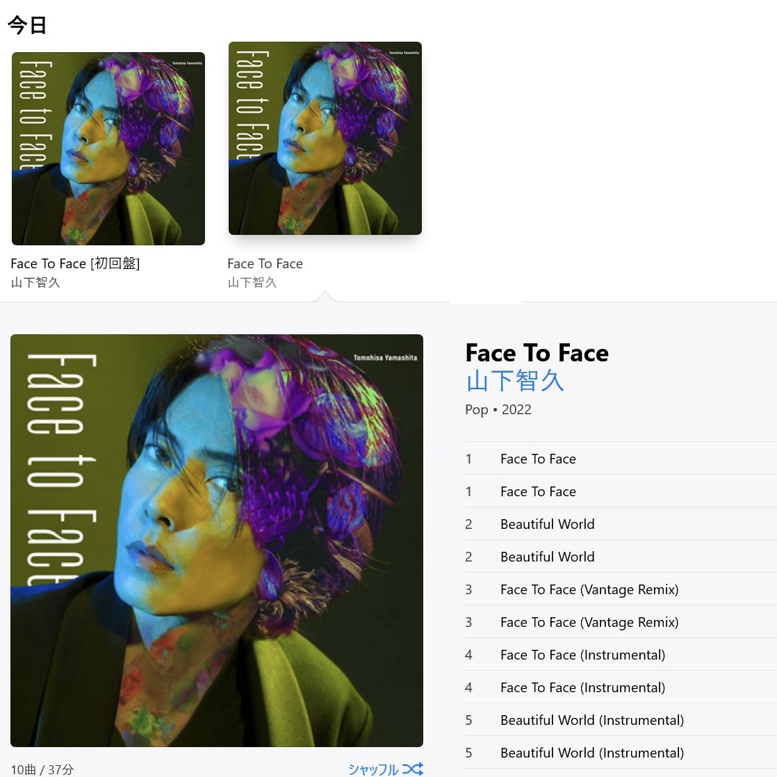Select the second Face To Face album thumbnail
The height and width of the screenshot is (777, 777).
coord(325,138)
